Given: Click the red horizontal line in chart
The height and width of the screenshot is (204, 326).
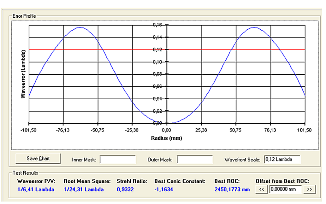Looking at the screenshot, I should coord(109,49).
